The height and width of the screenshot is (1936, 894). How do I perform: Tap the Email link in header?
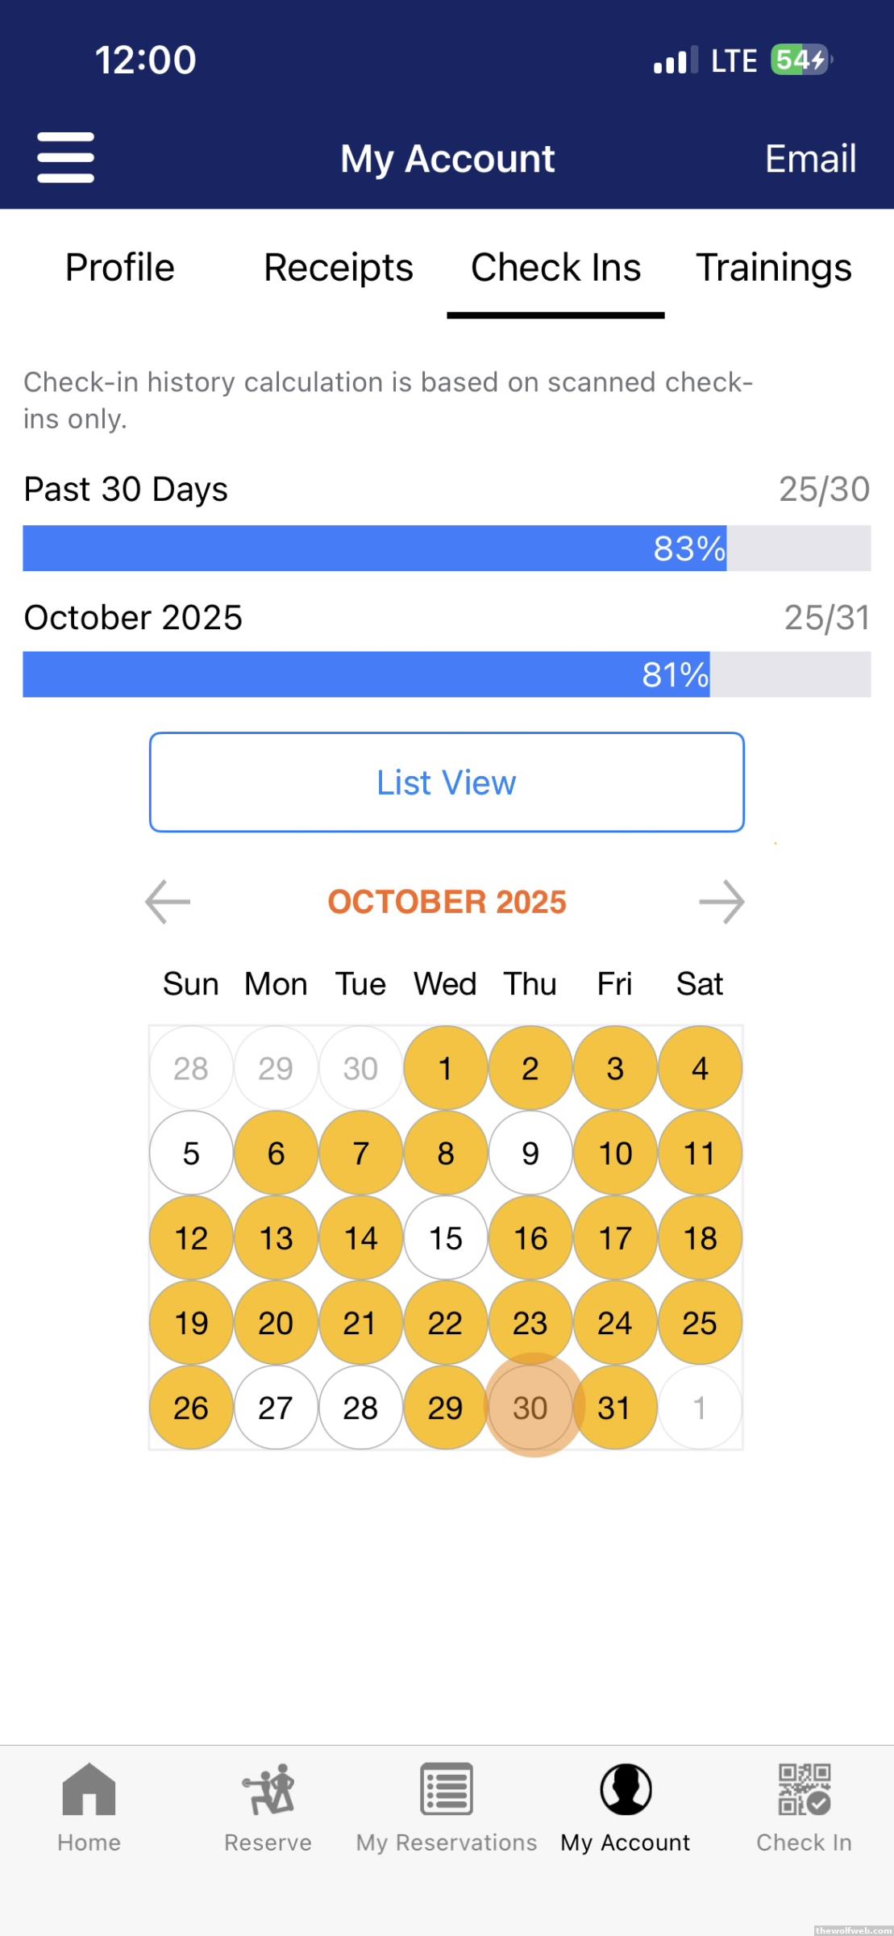[x=809, y=159]
